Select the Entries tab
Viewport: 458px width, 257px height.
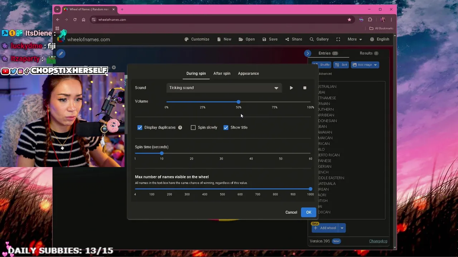328,53
